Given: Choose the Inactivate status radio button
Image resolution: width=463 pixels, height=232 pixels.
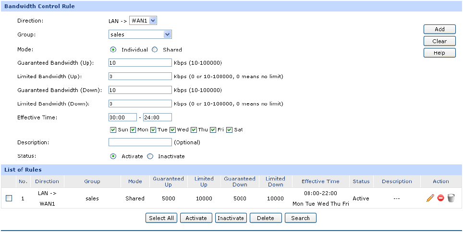Looking at the screenshot, I should pos(150,156).
